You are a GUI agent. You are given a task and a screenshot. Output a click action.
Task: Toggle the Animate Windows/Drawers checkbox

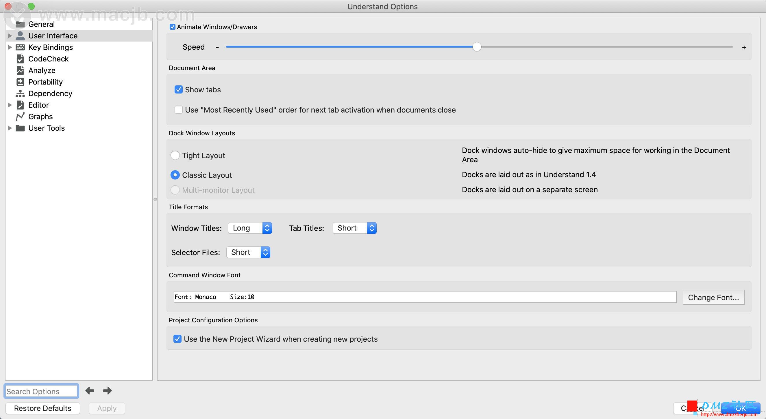click(x=172, y=26)
